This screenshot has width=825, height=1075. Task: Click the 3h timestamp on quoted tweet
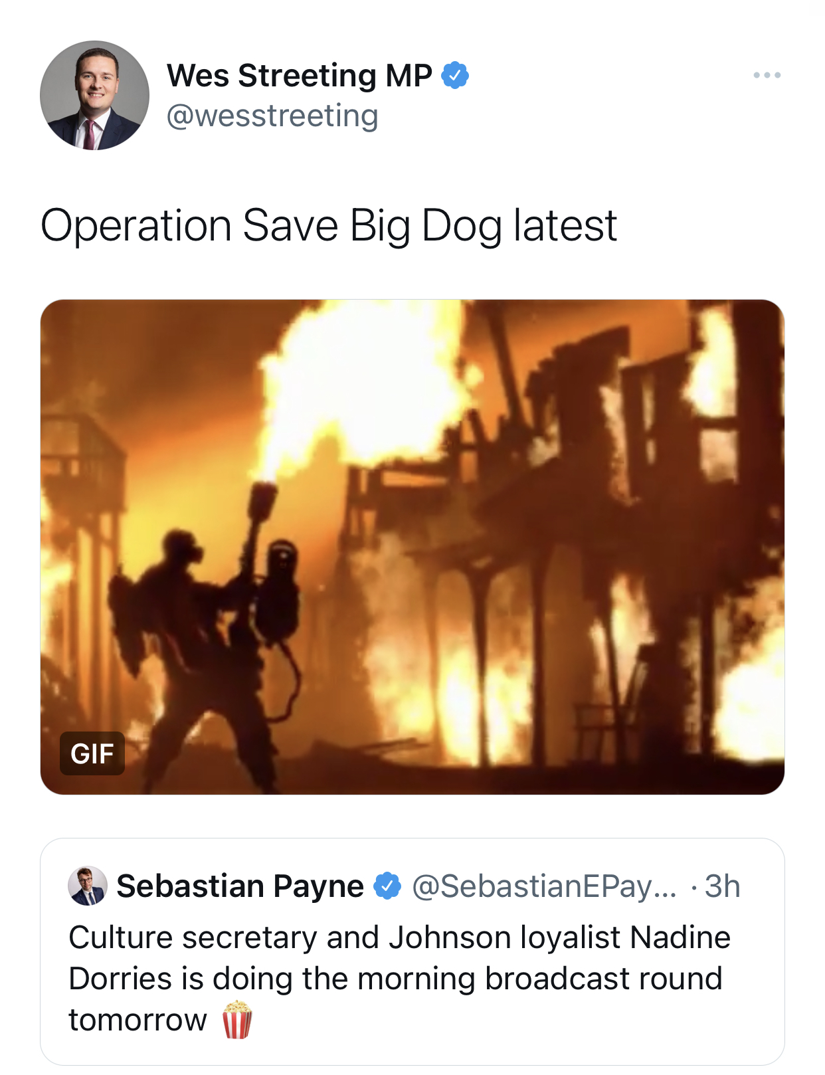(722, 886)
